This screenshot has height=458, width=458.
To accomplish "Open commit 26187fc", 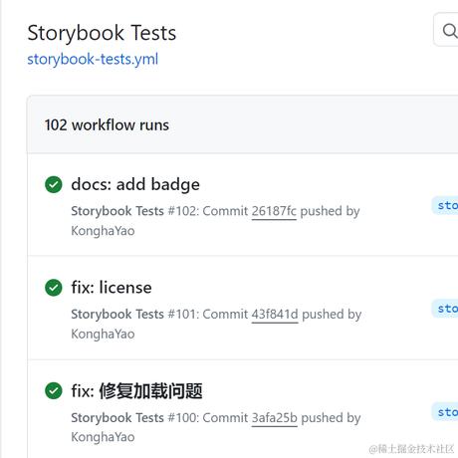I will [x=274, y=211].
